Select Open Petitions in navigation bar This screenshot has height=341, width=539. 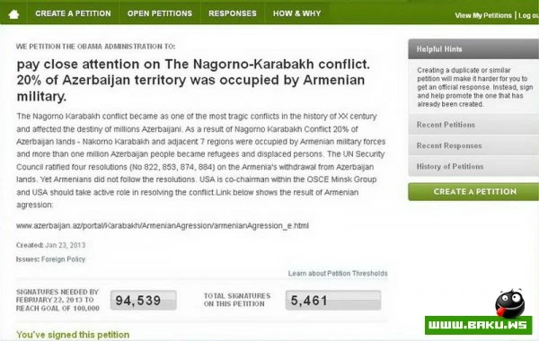point(160,13)
